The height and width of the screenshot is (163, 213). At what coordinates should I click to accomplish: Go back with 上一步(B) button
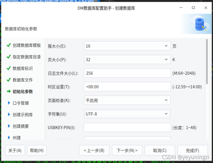click(94, 150)
